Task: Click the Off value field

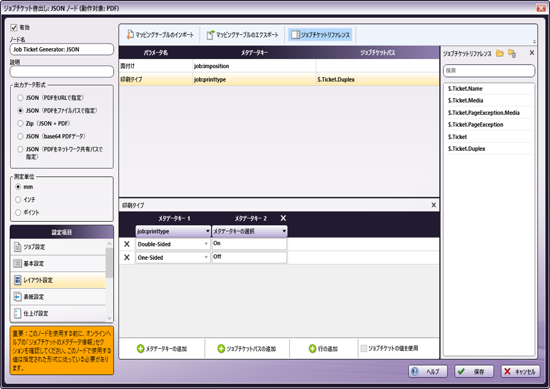Action: [x=249, y=258]
